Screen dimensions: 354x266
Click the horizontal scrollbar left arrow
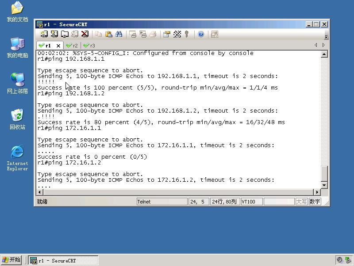click(40, 192)
